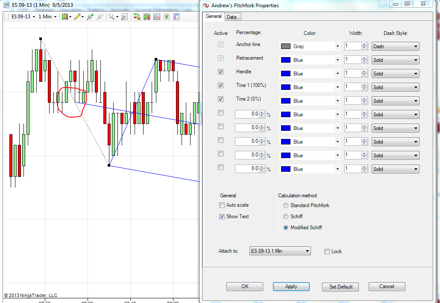This screenshot has height=303, width=440.
Task: Click the blue Tine 2 color swatch
Action: point(286,101)
